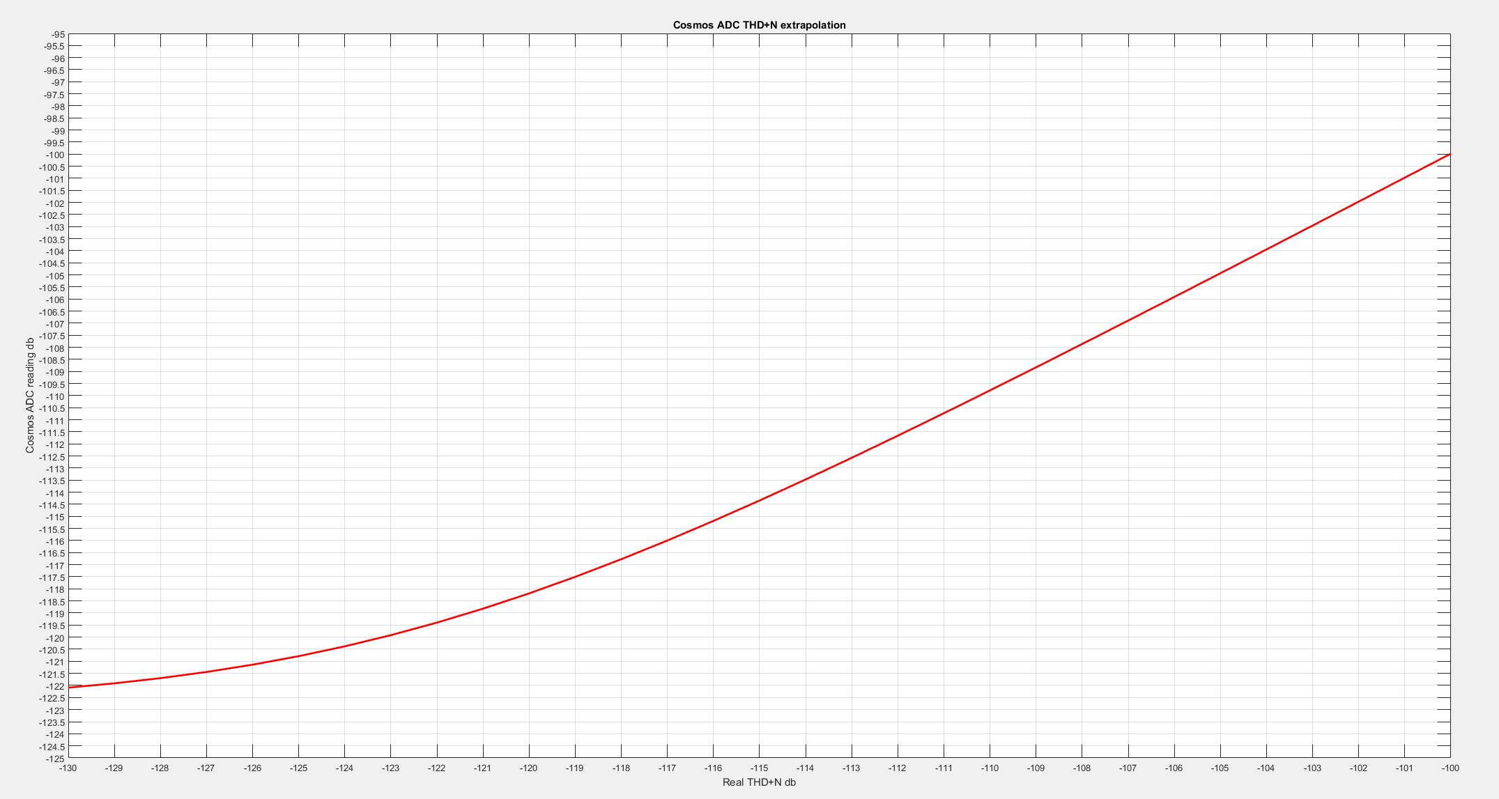Click the -120 label on the x-axis
Image resolution: width=1499 pixels, height=799 pixels.
click(x=529, y=768)
